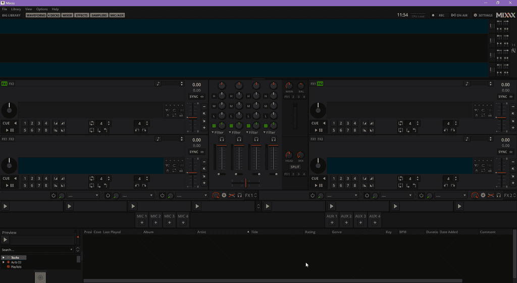Play the Preview deck

(x=5, y=240)
